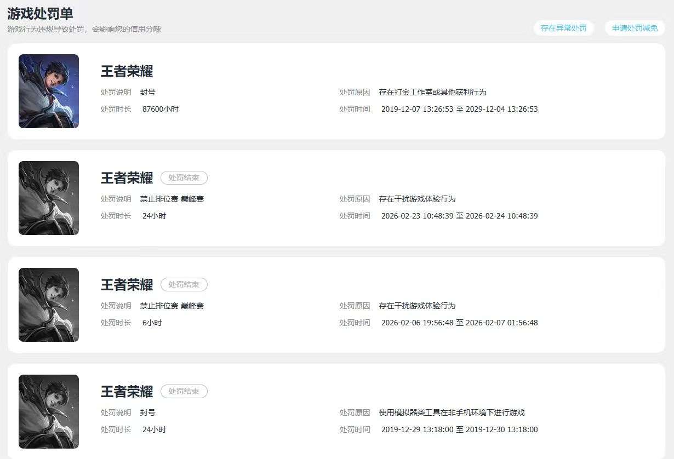This screenshot has width=674, height=459.
Task: Click 处罚结束 badge on the 2026-02-23 card
Action: [x=184, y=177]
